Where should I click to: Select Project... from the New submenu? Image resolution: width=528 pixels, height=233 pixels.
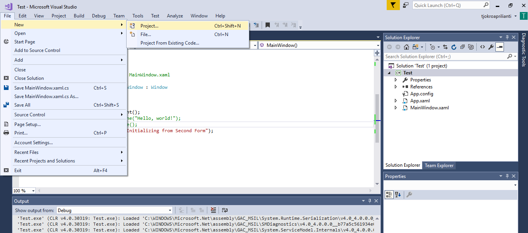[x=149, y=25]
